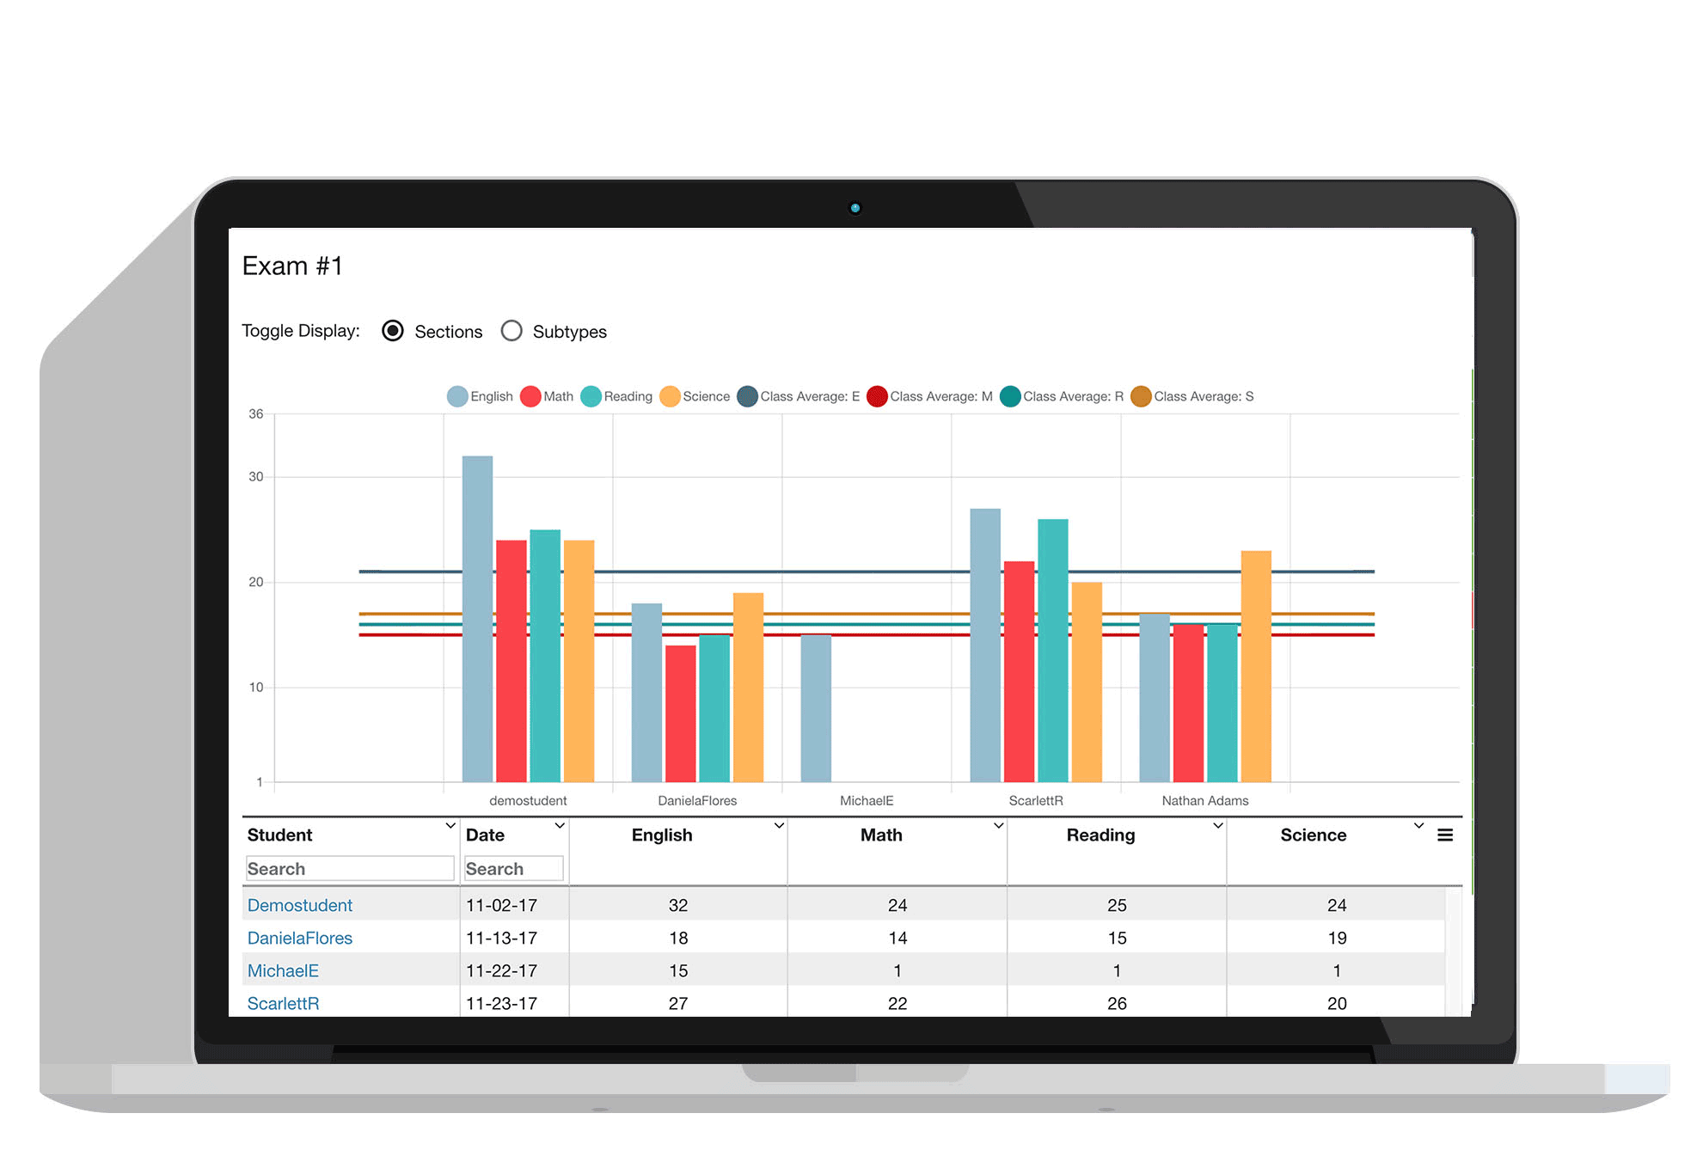Toggle the Math legend circle
The width and height of the screenshot is (1703, 1150).
pos(530,396)
